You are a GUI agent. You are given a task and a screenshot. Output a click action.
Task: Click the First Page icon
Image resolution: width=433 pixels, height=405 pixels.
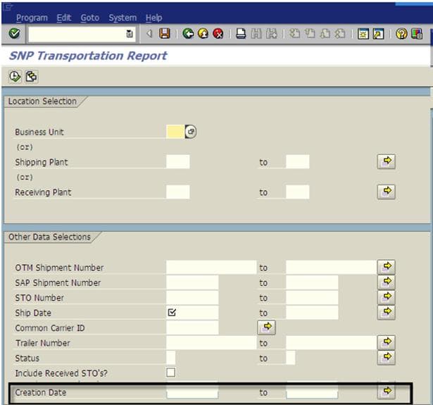point(294,34)
